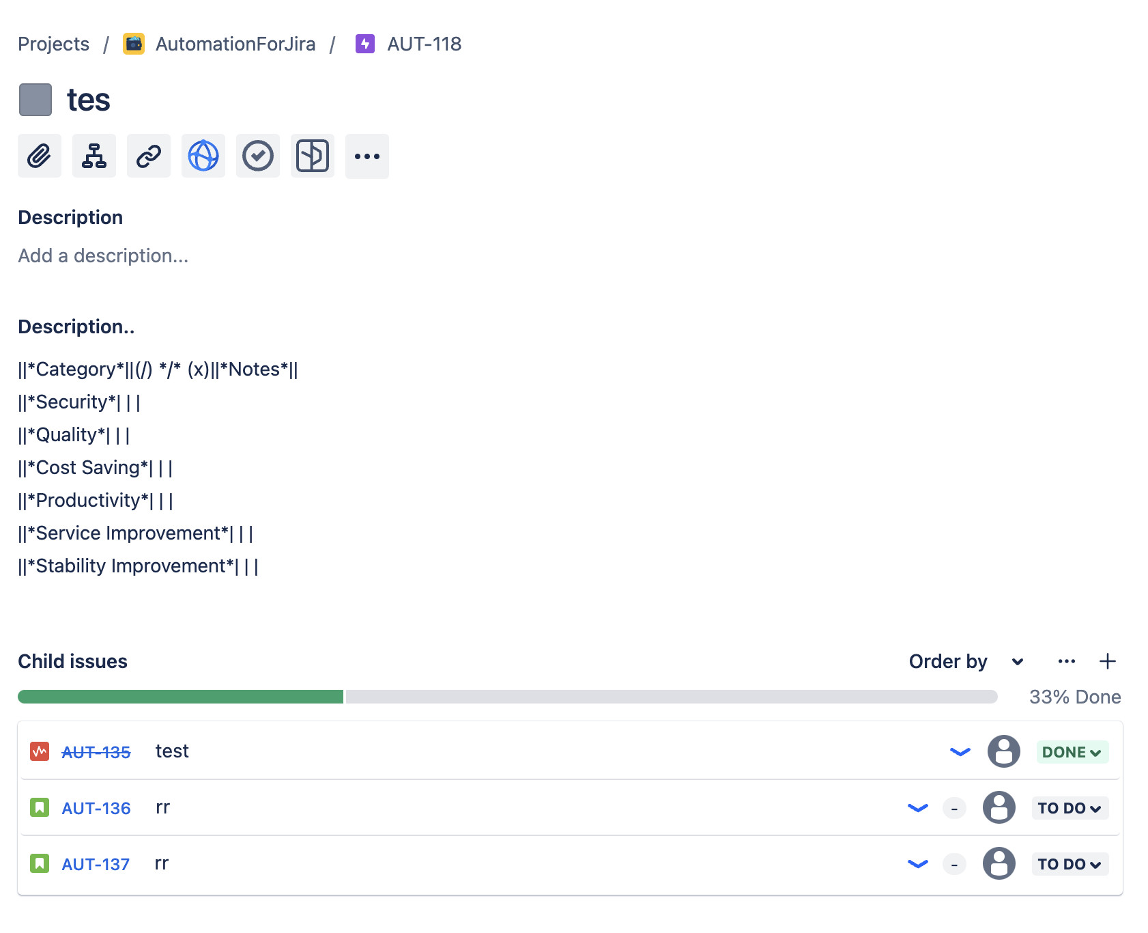1148x933 pixels.
Task: Click the purple issue type icon beside AUT-118
Action: click(365, 44)
